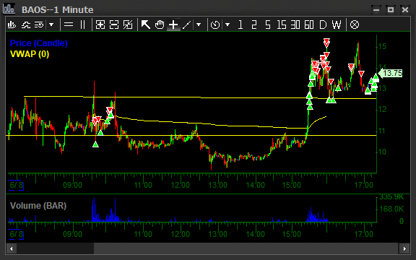Select the crosshair plus tool
The width and height of the screenshot is (416, 260).
pyautogui.click(x=173, y=25)
